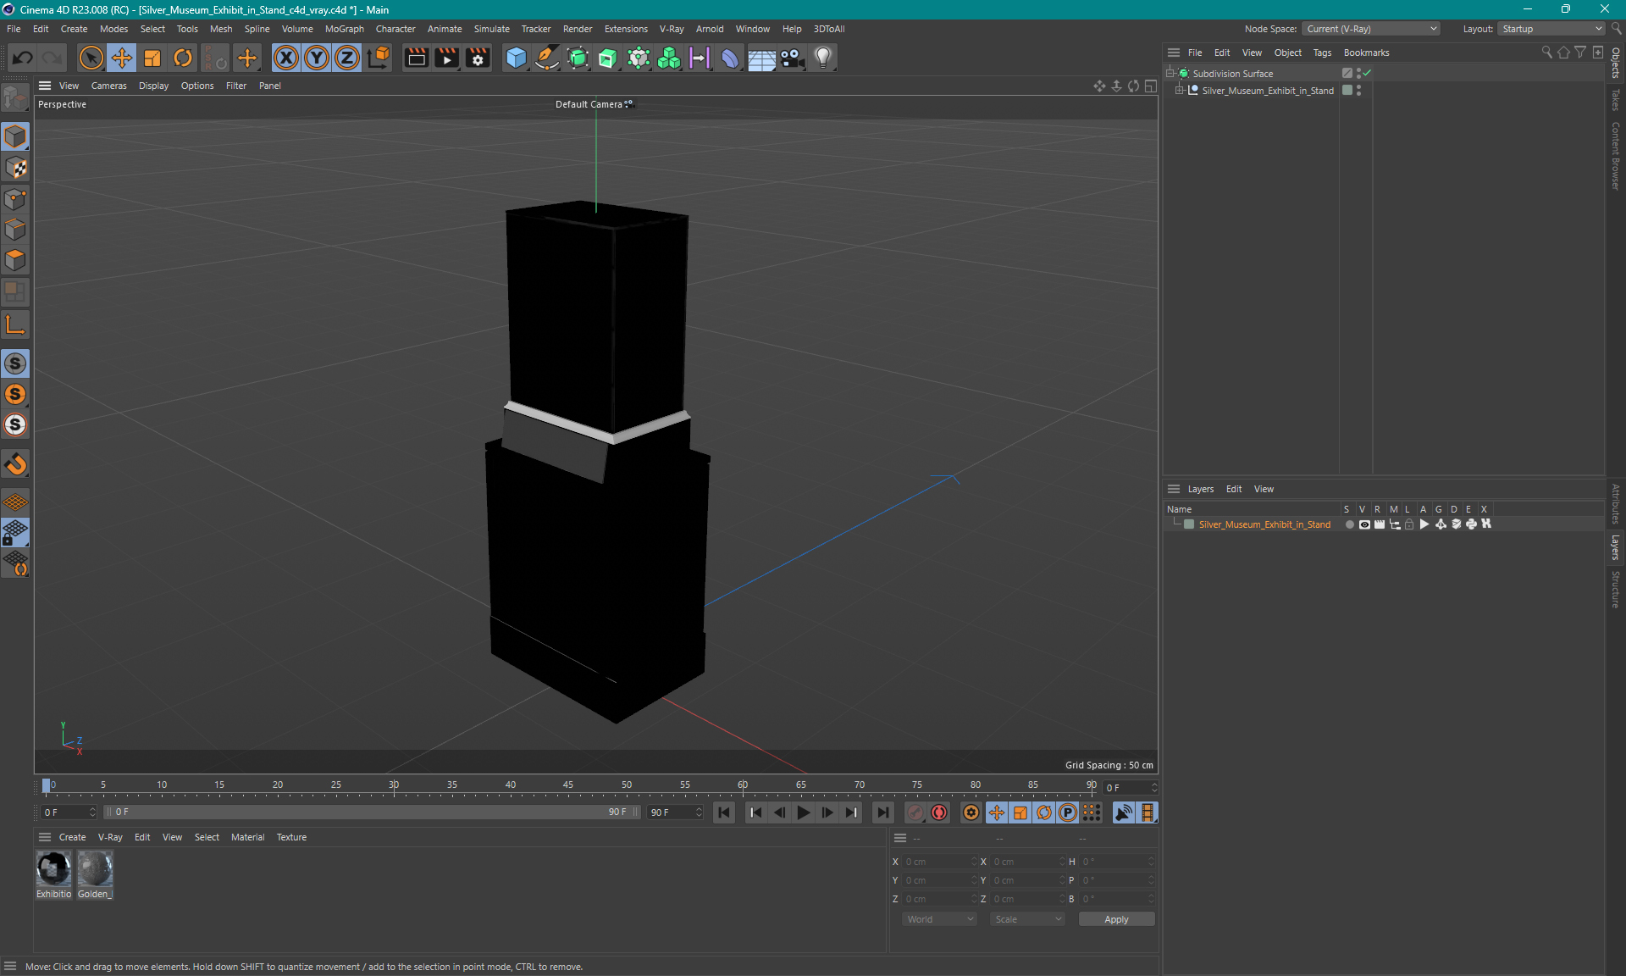
Task: Go to start of animation
Action: (724, 812)
